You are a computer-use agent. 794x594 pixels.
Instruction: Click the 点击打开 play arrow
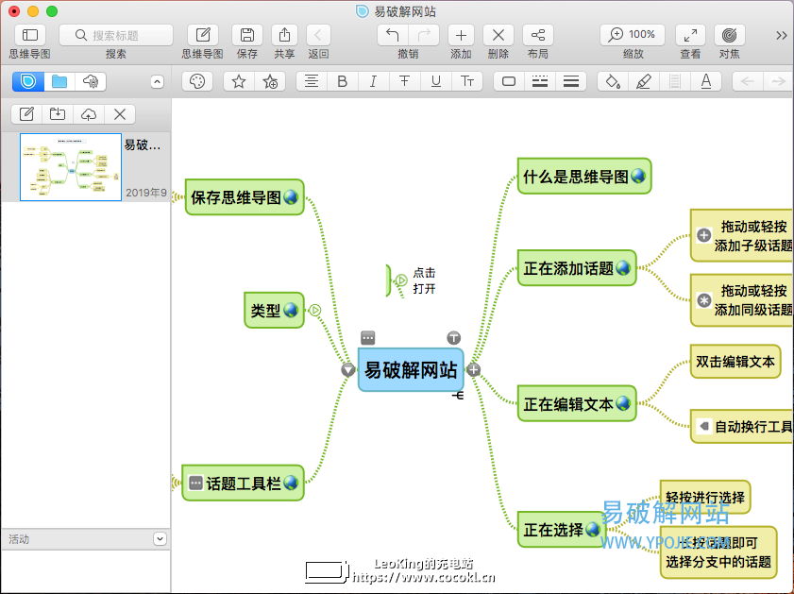(x=401, y=280)
